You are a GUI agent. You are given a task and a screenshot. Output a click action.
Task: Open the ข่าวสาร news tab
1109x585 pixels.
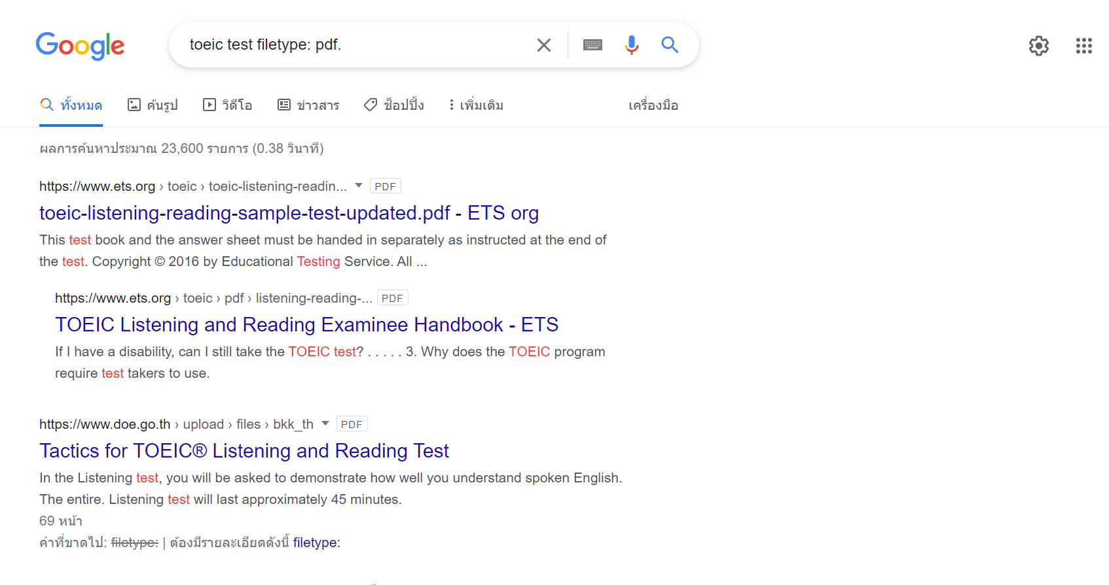[308, 105]
